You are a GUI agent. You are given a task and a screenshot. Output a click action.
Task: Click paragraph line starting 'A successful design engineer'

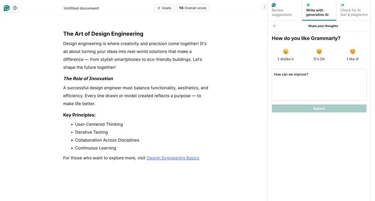tap(135, 88)
